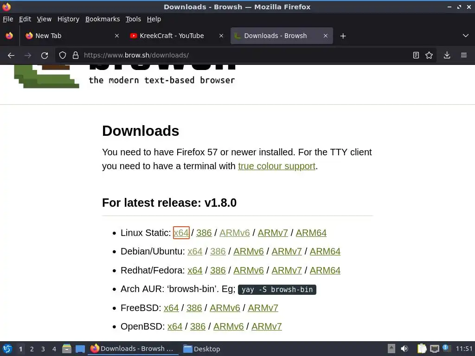
Task: Reload the current page
Action: [x=45, y=56]
